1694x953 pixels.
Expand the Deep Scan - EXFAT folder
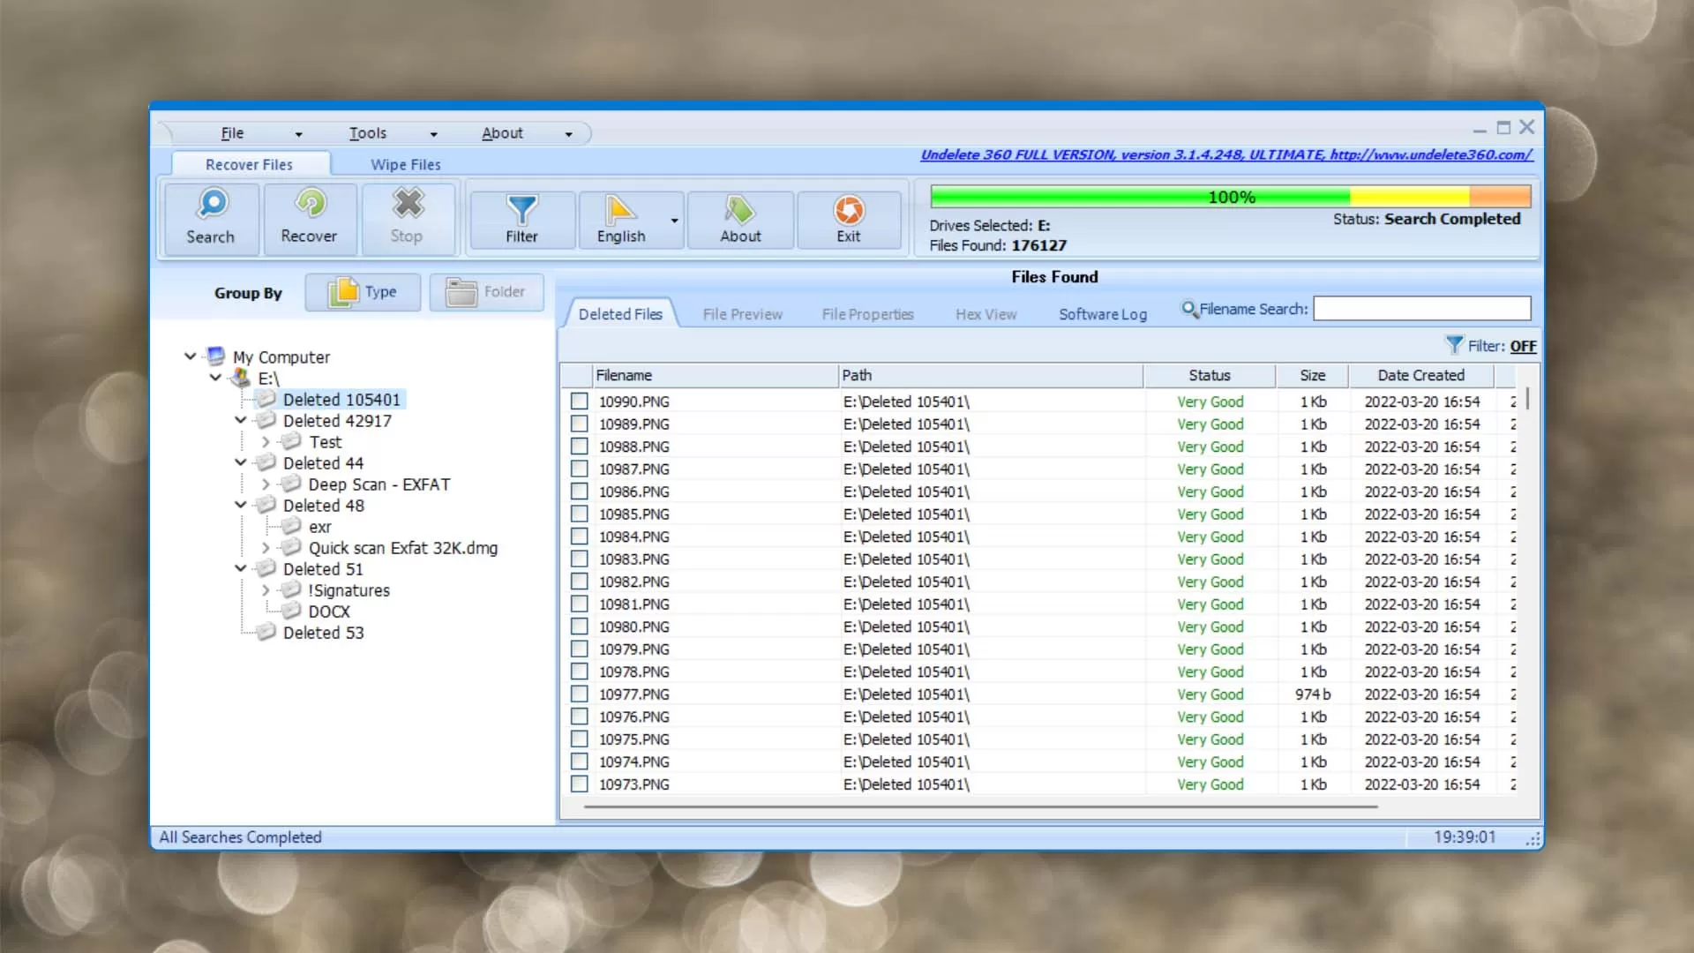coord(266,484)
